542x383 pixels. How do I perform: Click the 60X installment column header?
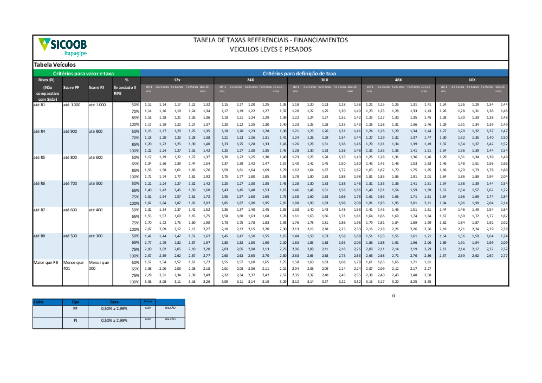pyautogui.click(x=472, y=80)
